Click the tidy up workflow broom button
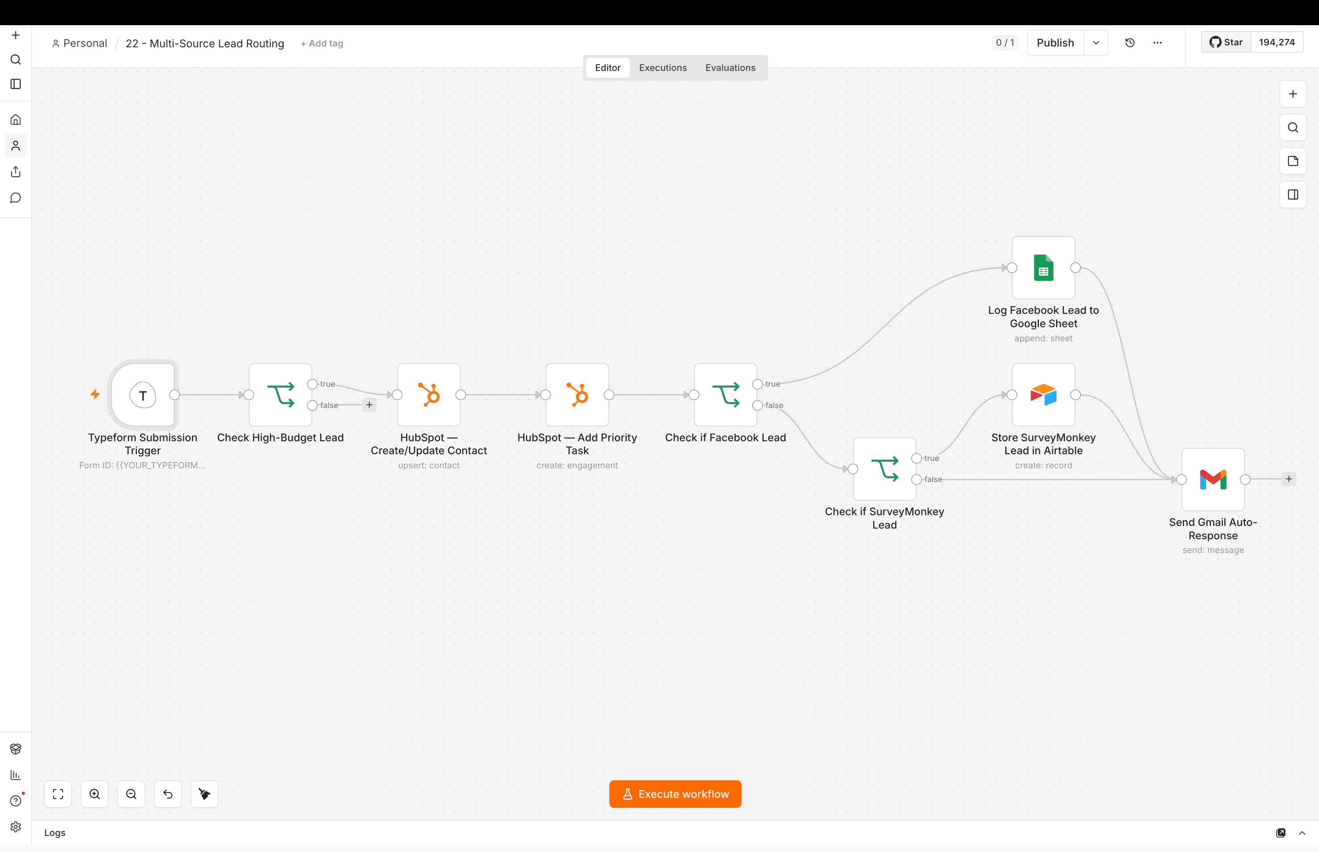1319x852 pixels. tap(204, 794)
